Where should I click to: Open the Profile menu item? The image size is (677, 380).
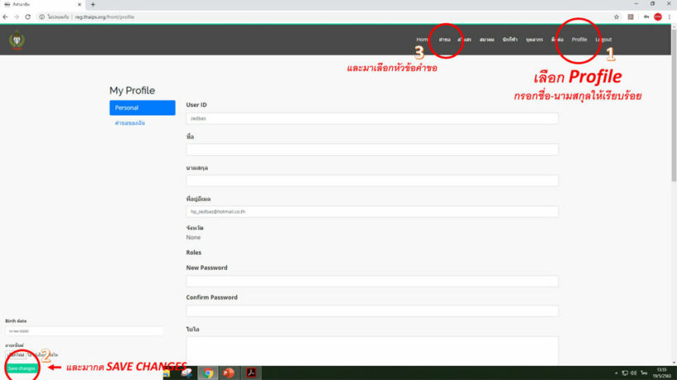coord(579,40)
